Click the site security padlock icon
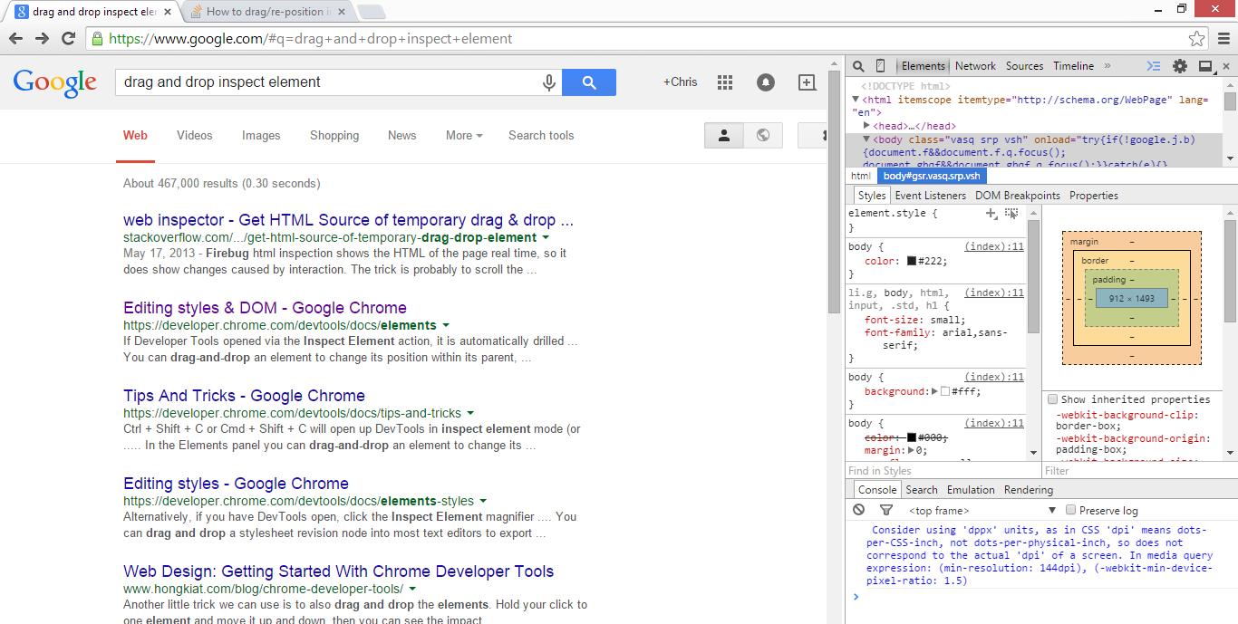Viewport: 1238px width, 624px height. point(97,39)
